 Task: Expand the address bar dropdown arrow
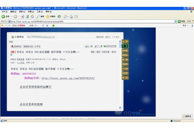[176, 21]
